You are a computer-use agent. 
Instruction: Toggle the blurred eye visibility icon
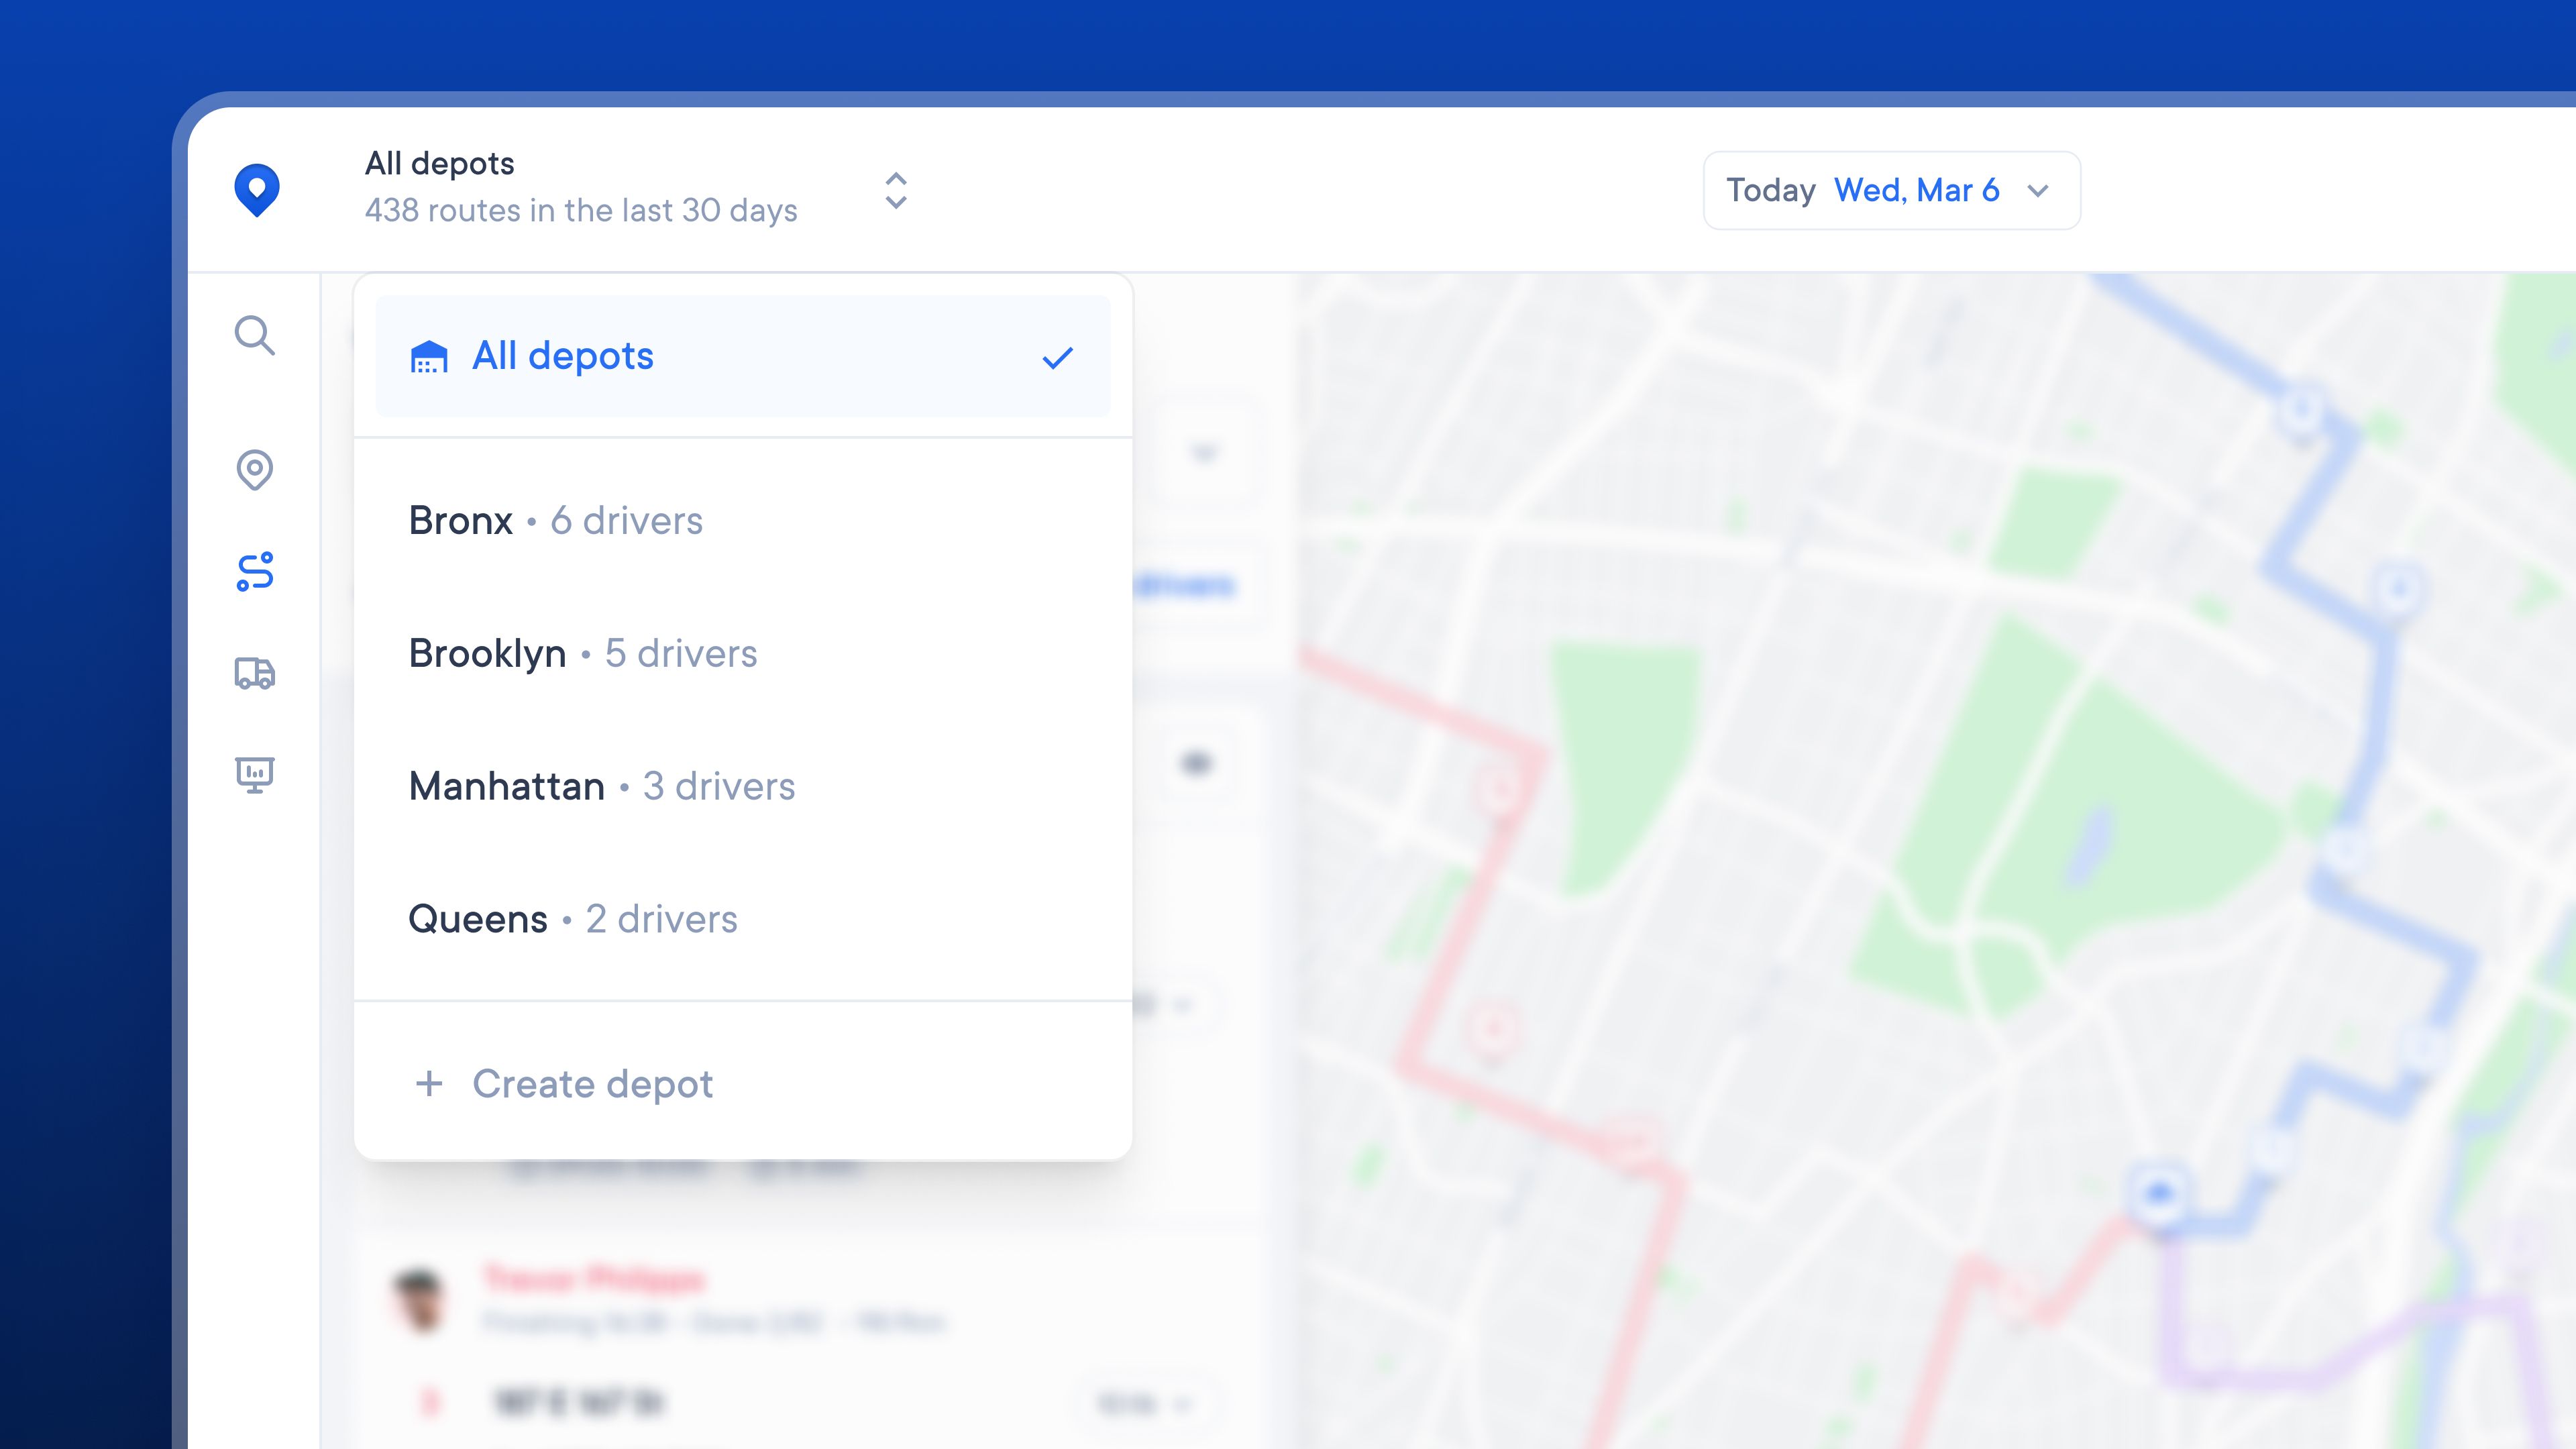pos(1196,764)
